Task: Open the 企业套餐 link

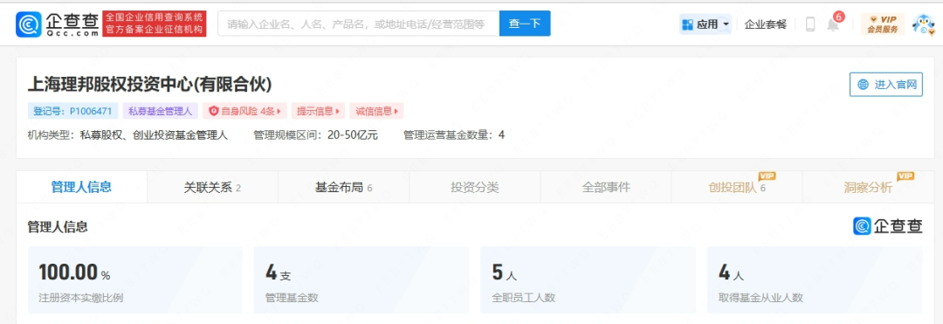Action: pos(766,24)
